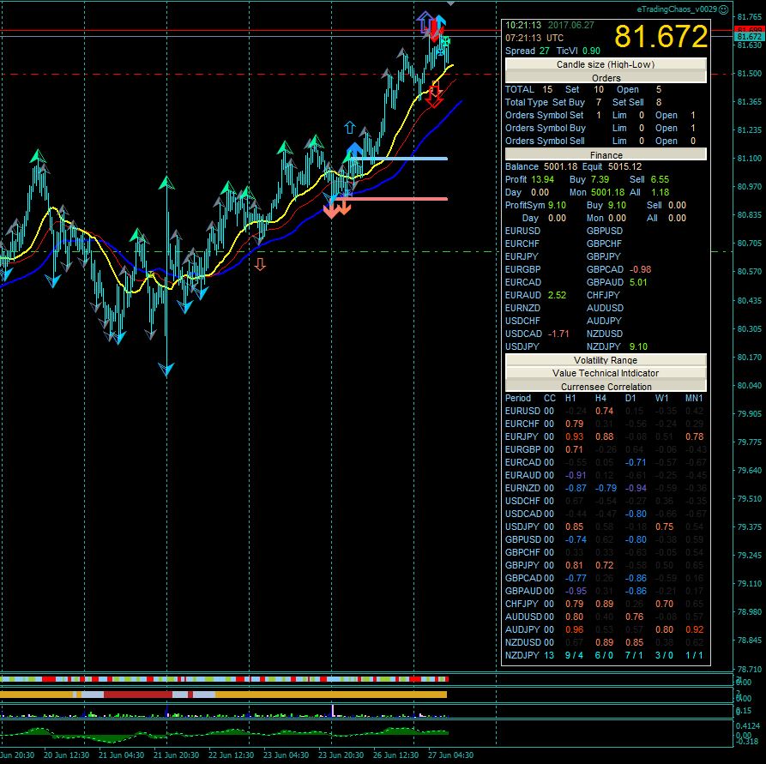Click the Period header label

(518, 398)
